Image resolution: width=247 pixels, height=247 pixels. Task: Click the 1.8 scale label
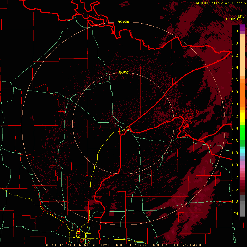[x=235, y=153]
